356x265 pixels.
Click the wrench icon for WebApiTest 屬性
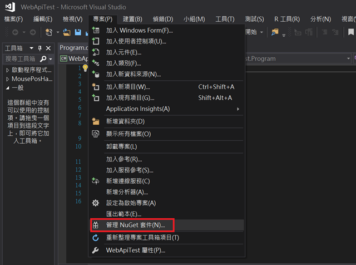click(x=96, y=250)
